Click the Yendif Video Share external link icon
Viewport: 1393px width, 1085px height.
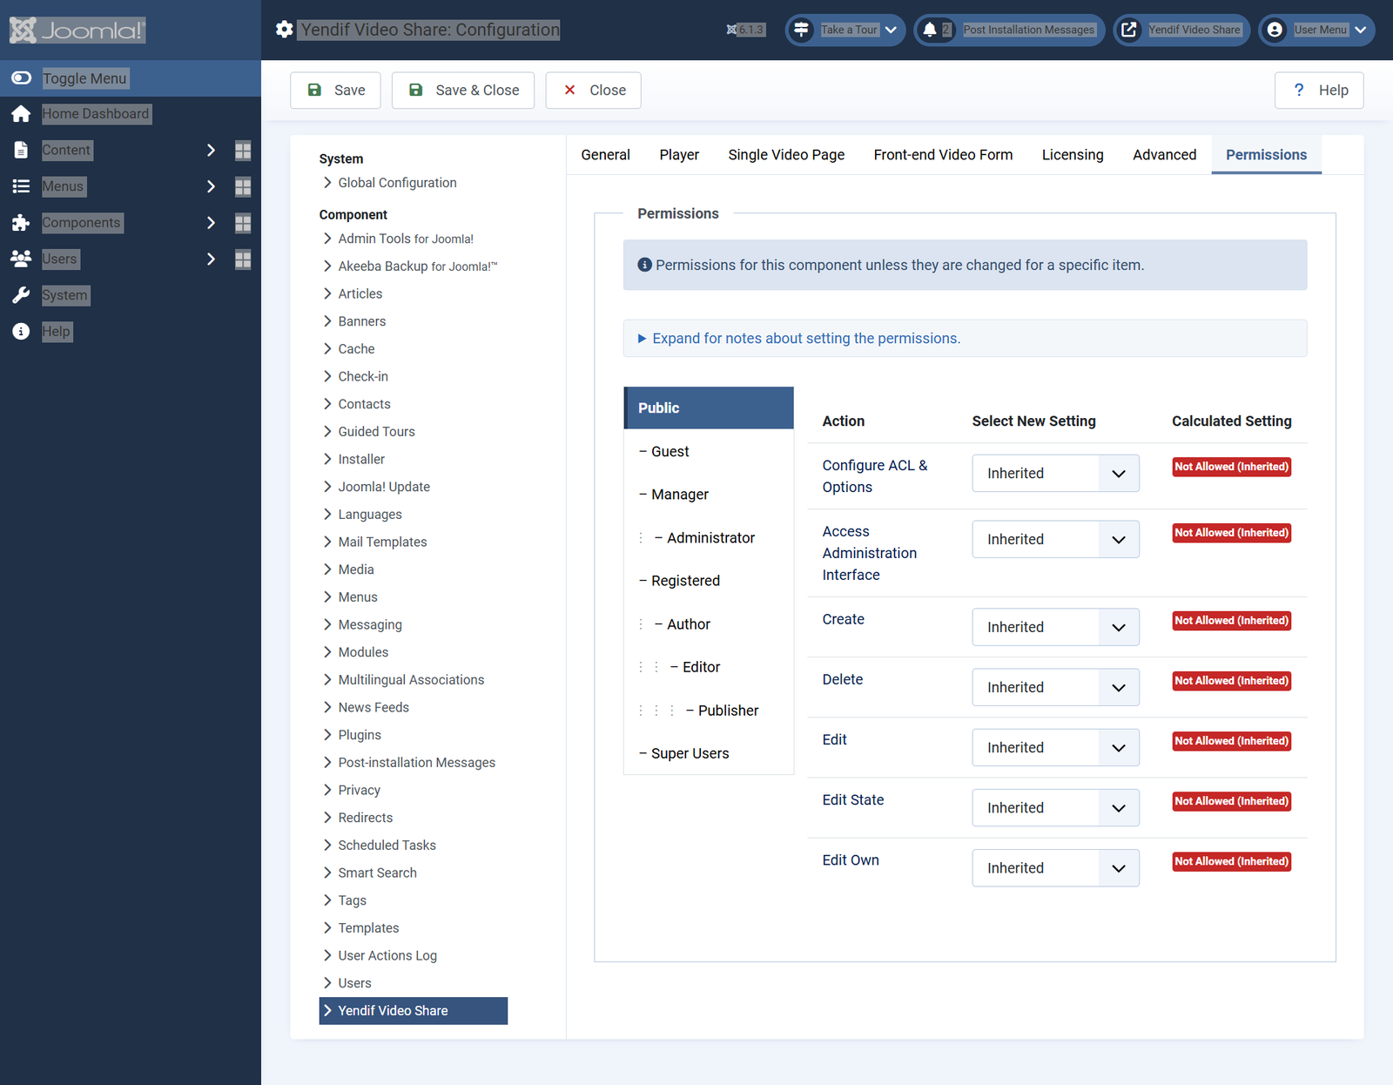point(1128,30)
